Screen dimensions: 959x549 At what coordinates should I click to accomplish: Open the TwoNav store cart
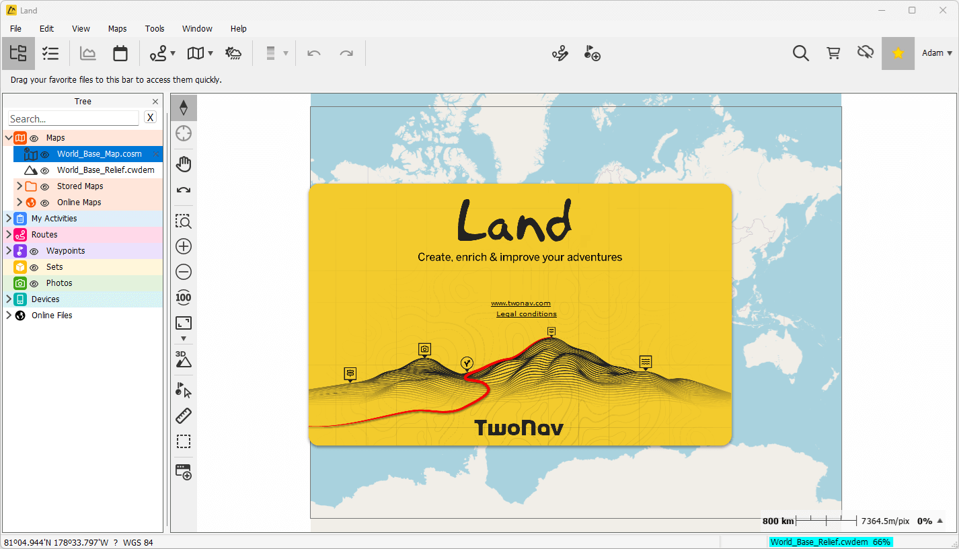[x=833, y=52]
